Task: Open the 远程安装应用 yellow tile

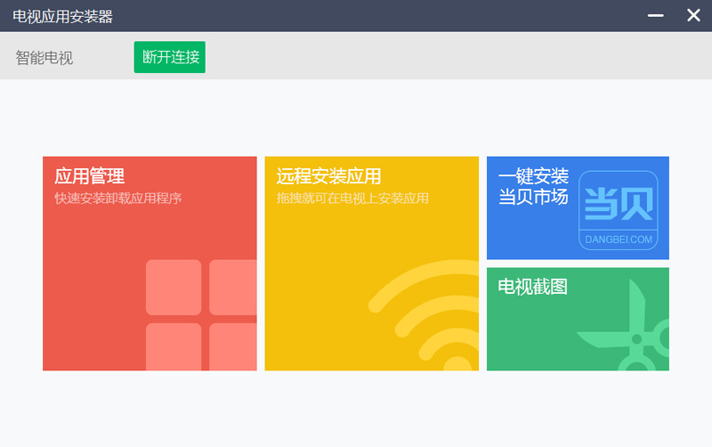Action: pos(371,264)
